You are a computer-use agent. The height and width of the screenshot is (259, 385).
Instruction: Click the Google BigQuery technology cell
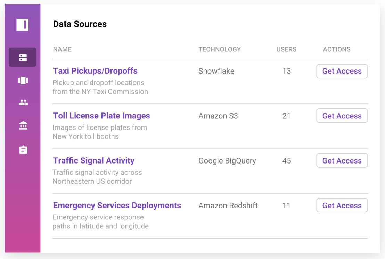pyautogui.click(x=227, y=161)
